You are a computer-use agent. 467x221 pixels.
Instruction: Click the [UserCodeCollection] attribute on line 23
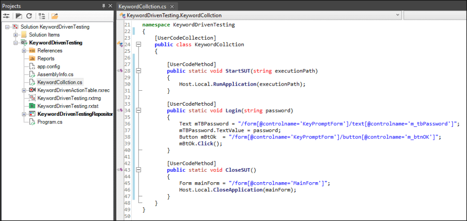pyautogui.click(x=185, y=38)
